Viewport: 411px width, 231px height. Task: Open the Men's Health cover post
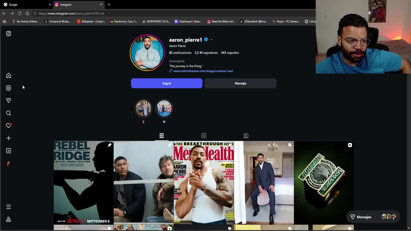(x=204, y=183)
